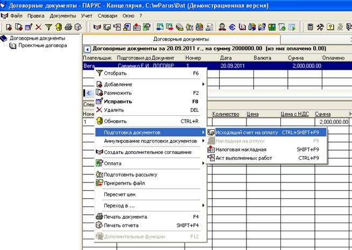This screenshot has width=352, height=250.
Task: Click the yellow question mark help icon
Action: pos(330,27)
